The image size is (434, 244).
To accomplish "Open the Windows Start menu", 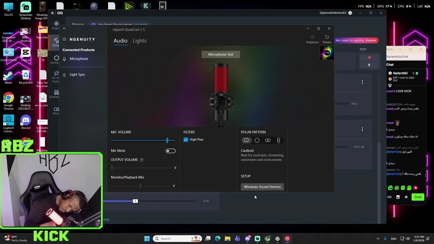I will tap(147, 239).
